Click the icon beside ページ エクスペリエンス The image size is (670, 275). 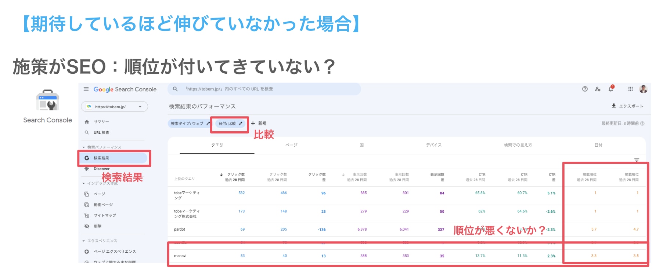coord(87,252)
